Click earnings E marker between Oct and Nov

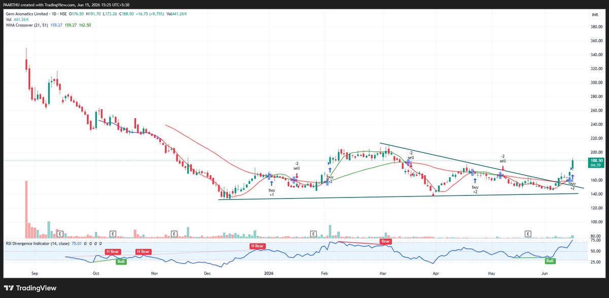112,234
